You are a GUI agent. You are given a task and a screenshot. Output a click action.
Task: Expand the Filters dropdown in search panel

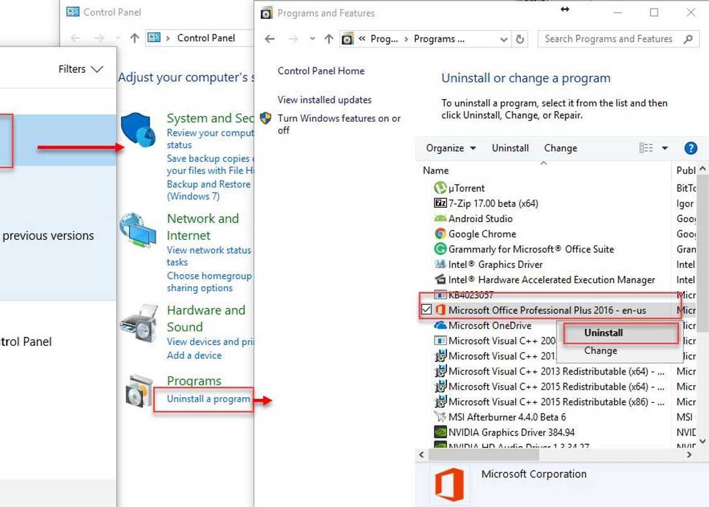[x=80, y=69]
